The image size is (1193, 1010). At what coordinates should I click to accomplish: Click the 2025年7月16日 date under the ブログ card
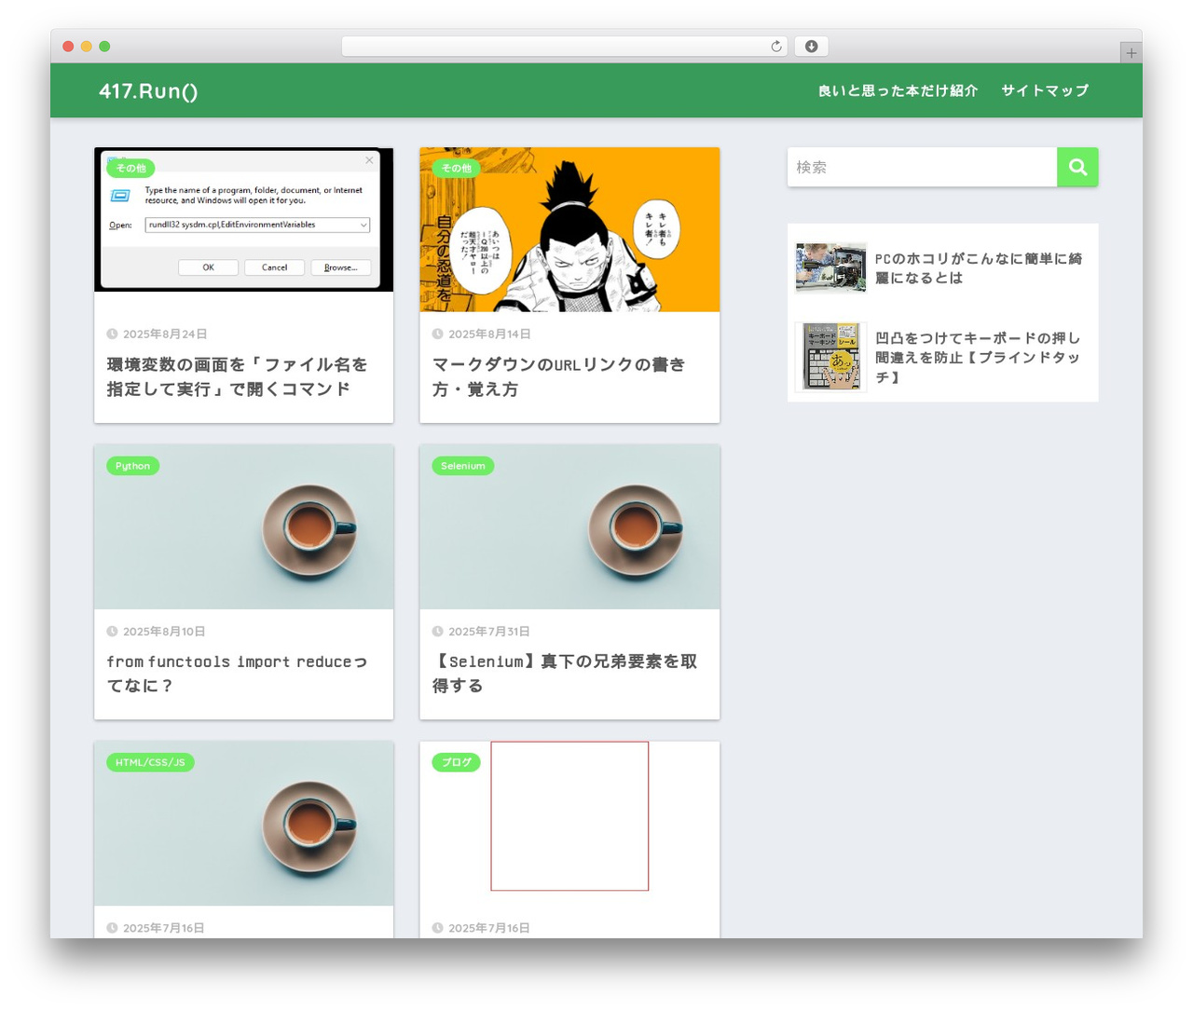[x=489, y=928]
